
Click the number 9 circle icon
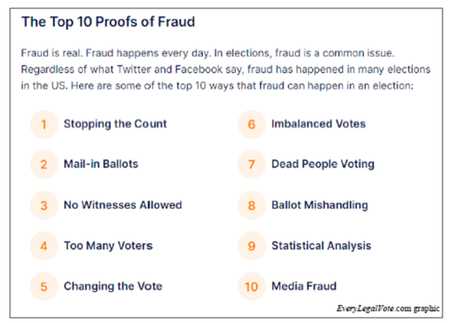[x=252, y=246]
